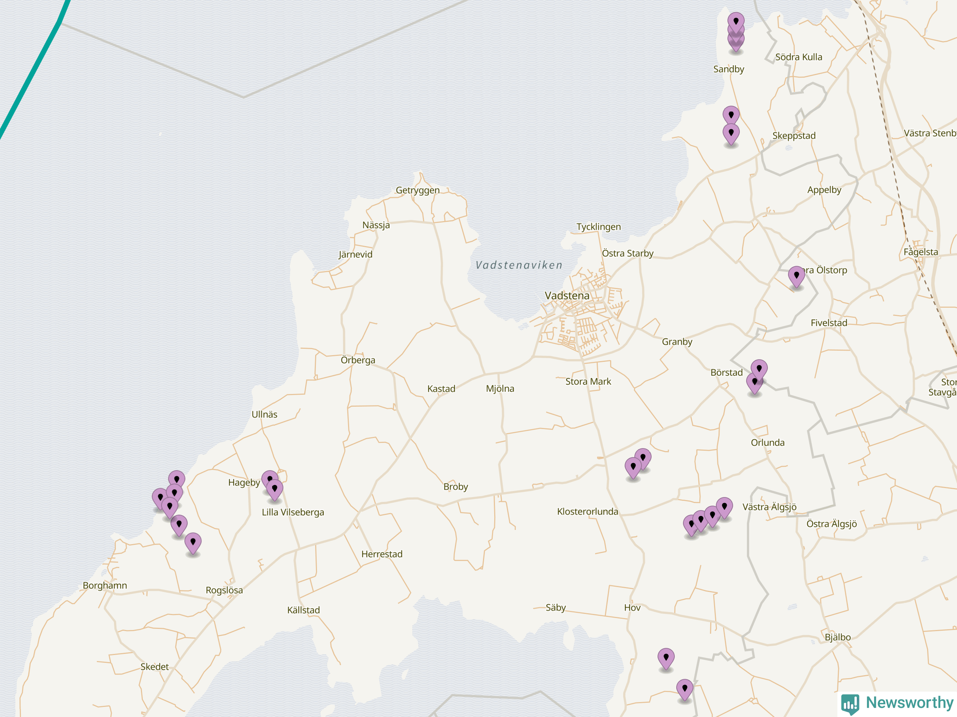Click the Källstad place label
Image resolution: width=957 pixels, height=717 pixels.
click(x=303, y=610)
